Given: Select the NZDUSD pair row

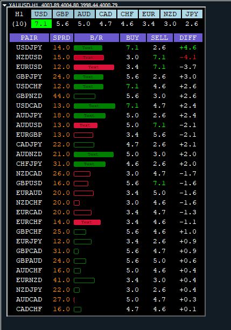Looking at the screenshot, I should click(x=106, y=57).
